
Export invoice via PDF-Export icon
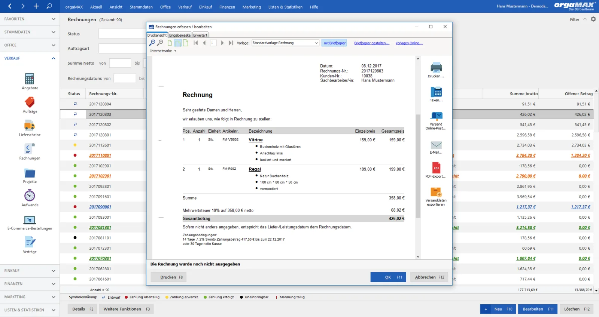[x=436, y=168]
